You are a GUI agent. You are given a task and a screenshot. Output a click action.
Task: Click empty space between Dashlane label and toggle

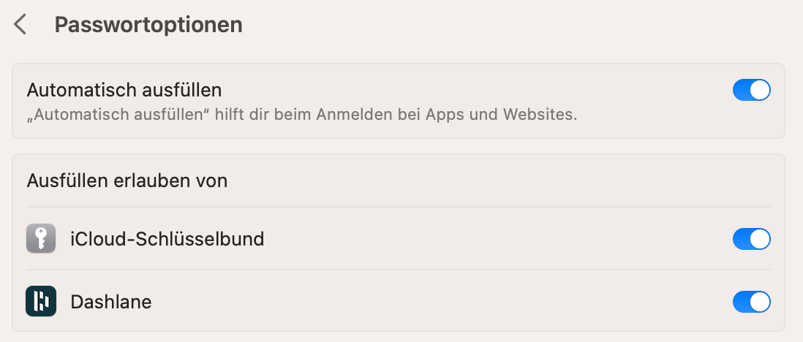[439, 301]
